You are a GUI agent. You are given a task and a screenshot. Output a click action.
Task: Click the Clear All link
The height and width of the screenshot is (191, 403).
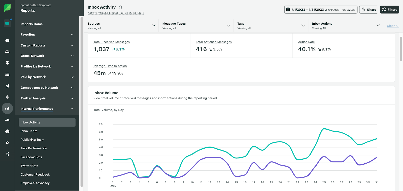(x=393, y=26)
